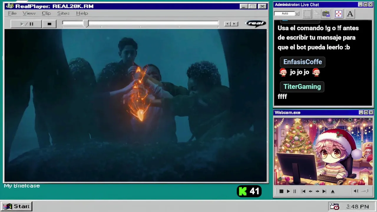
Task: Select the My Briefcase desktop label
Action: tap(22, 186)
